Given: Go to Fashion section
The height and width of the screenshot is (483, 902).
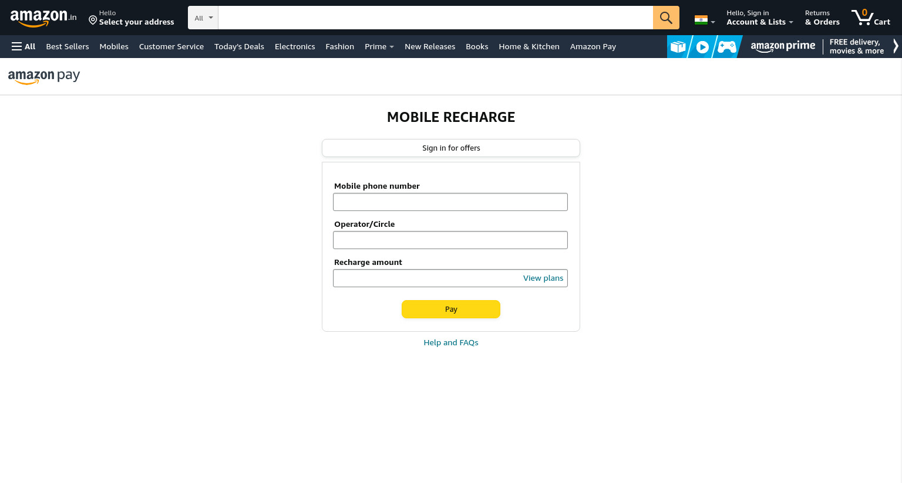Looking at the screenshot, I should click(x=339, y=46).
